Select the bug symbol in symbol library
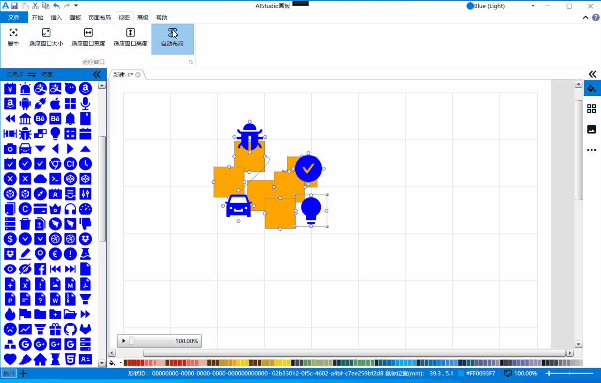601x383 pixels. pyautogui.click(x=25, y=133)
